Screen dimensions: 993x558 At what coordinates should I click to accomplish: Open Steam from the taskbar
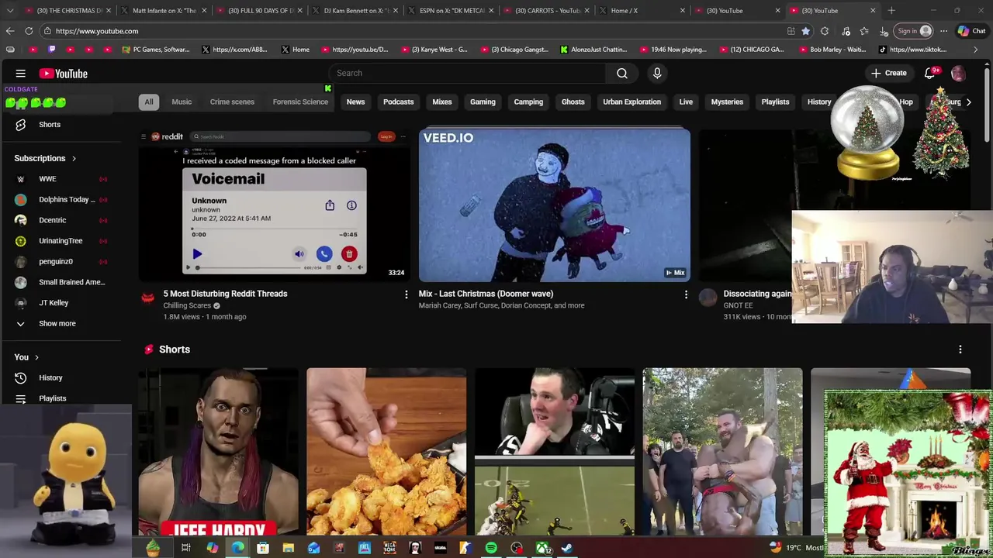click(x=567, y=548)
